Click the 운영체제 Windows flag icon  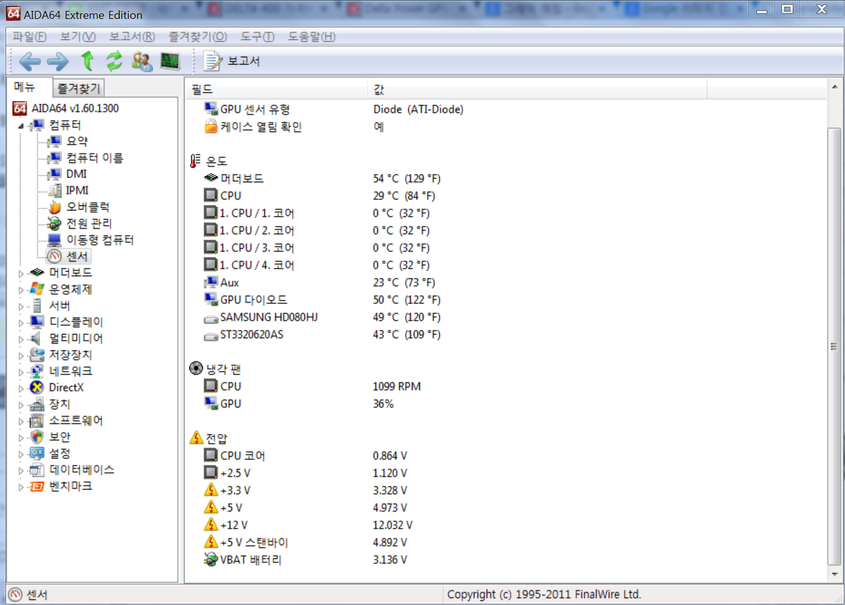(37, 289)
